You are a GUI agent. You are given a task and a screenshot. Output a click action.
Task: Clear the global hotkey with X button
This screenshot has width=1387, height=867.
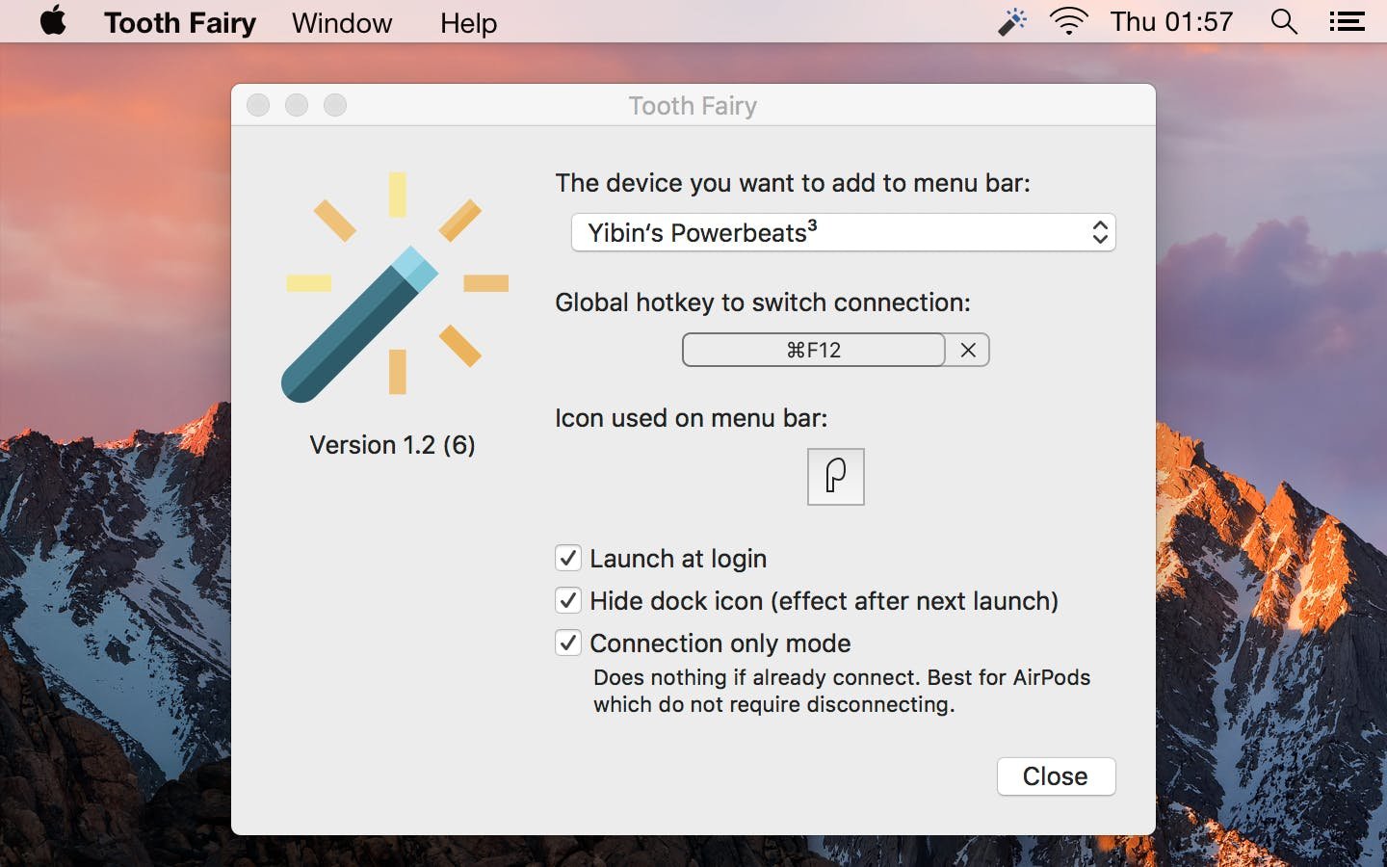click(x=968, y=350)
